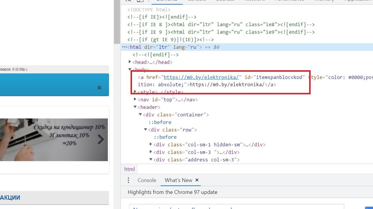Click the air conditioner discount banner
373x209 pixels.
[52, 139]
